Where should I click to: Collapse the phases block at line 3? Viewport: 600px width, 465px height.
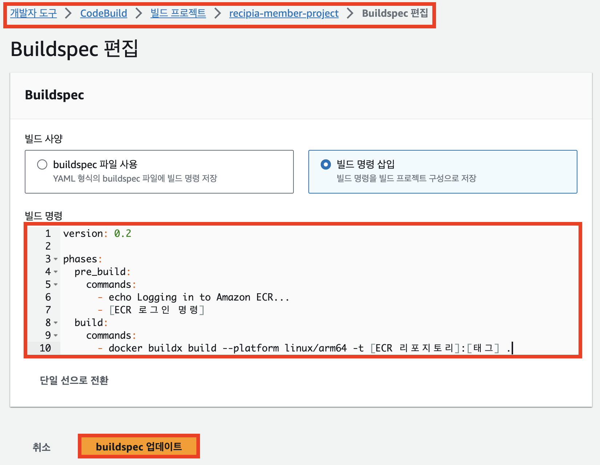click(x=56, y=259)
